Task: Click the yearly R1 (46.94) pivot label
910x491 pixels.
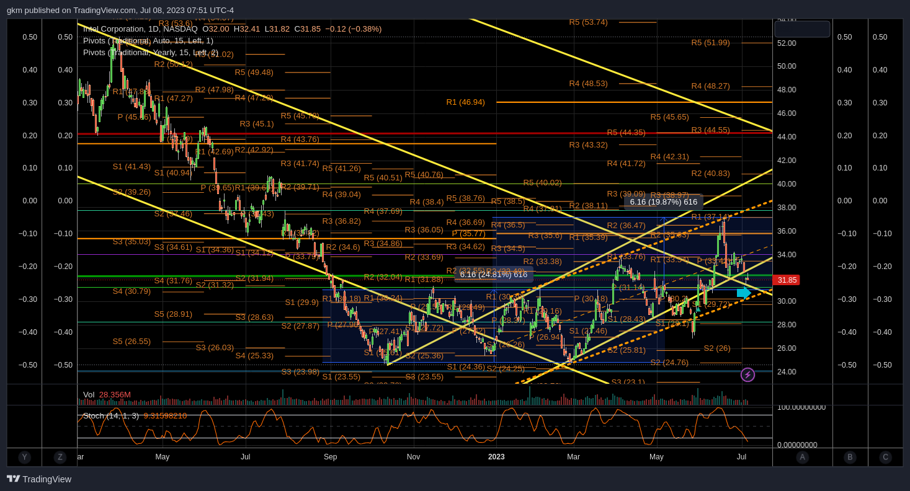Action: pyautogui.click(x=466, y=102)
